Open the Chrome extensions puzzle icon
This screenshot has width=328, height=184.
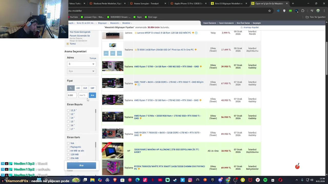point(303,11)
